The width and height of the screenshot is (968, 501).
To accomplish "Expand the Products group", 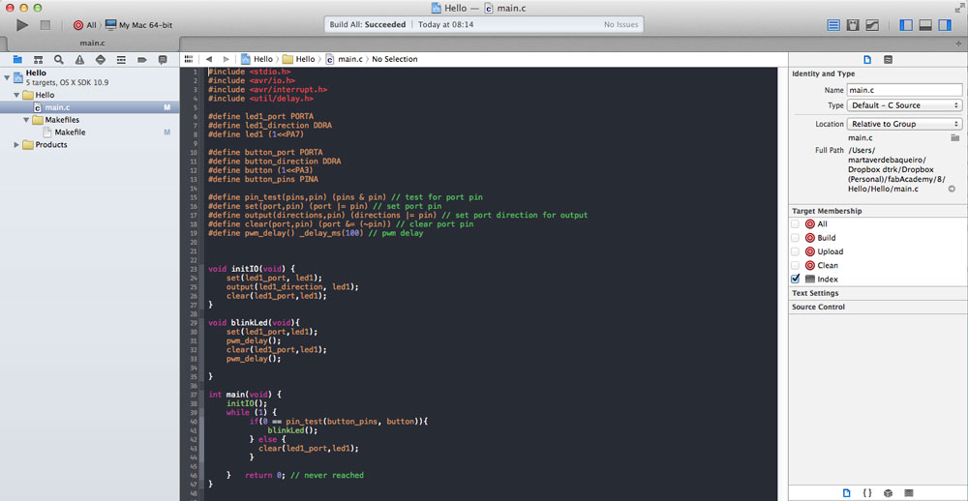I will pos(16,144).
